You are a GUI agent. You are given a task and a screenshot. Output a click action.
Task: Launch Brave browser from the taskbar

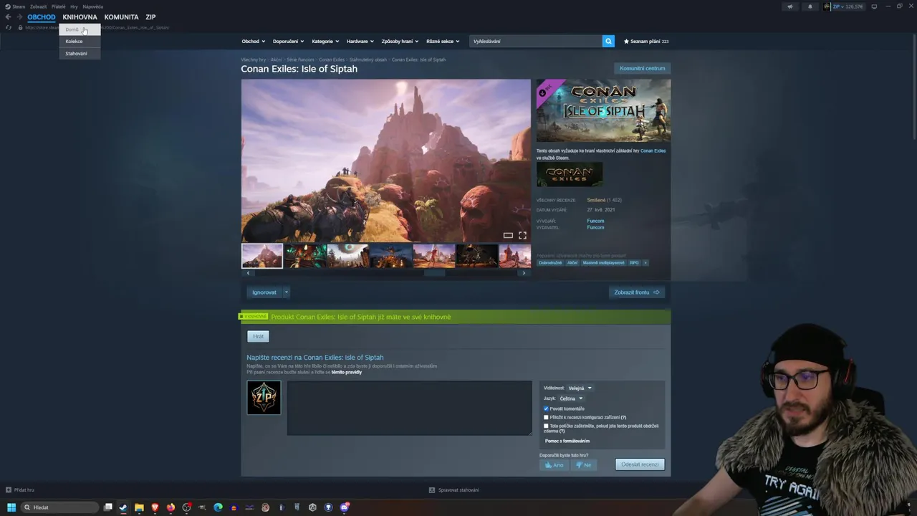(x=155, y=507)
